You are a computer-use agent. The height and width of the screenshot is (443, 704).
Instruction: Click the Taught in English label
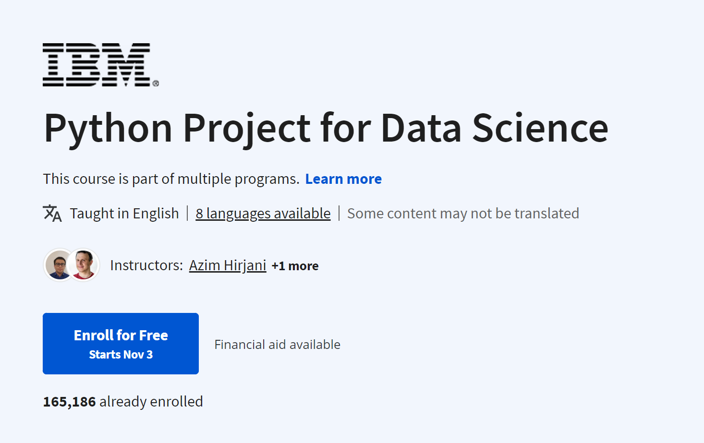click(124, 213)
